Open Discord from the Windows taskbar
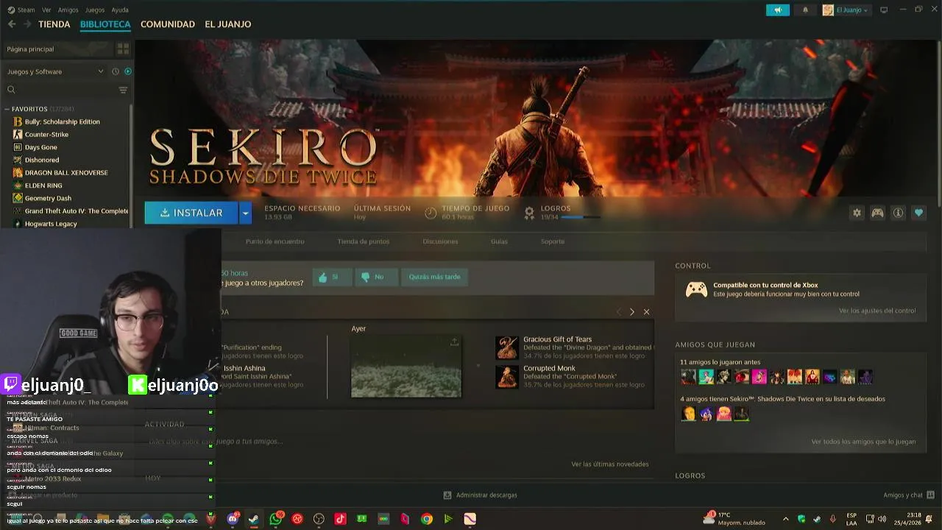This screenshot has height=530, width=942. point(233,519)
